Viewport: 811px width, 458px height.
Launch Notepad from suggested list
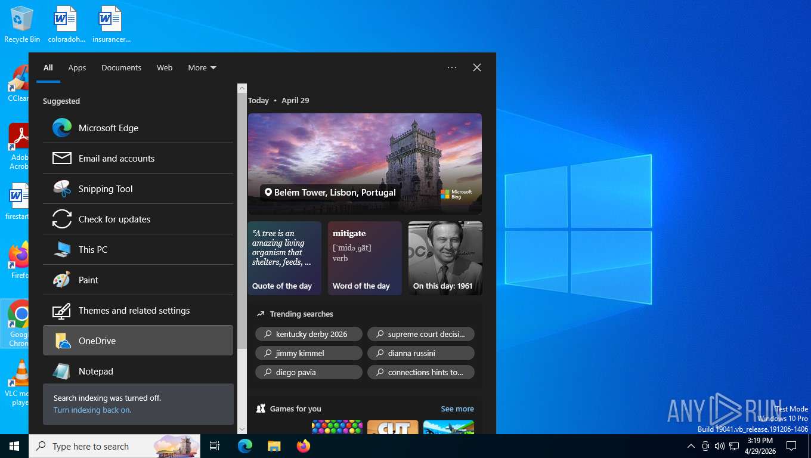point(138,371)
